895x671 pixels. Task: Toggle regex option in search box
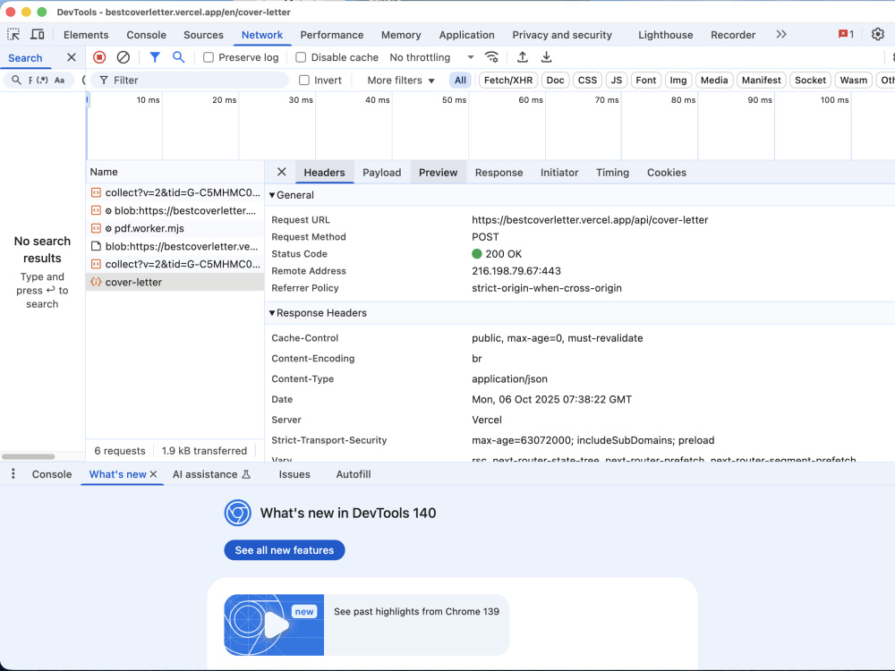[42, 80]
